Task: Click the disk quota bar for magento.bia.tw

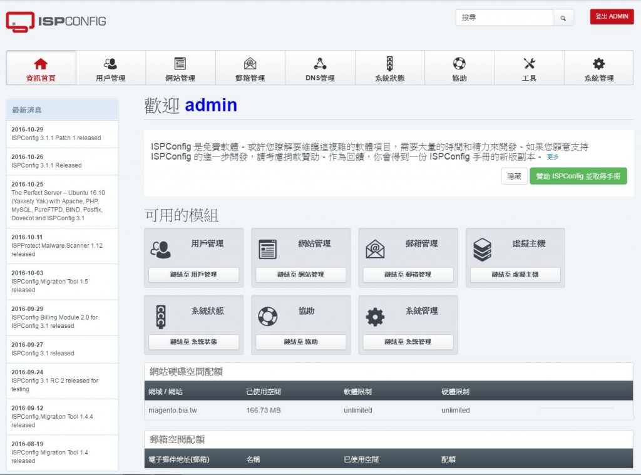Action: [x=577, y=410]
